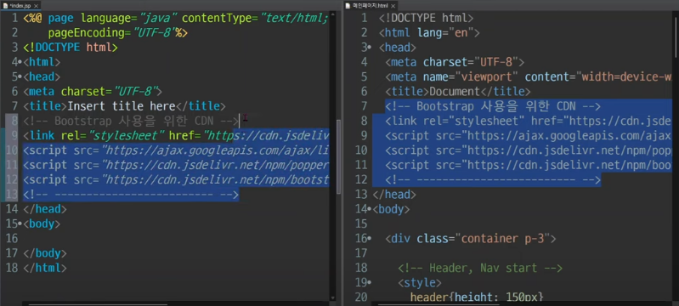Click the <body> tag in 메인페이지.html

(391, 210)
